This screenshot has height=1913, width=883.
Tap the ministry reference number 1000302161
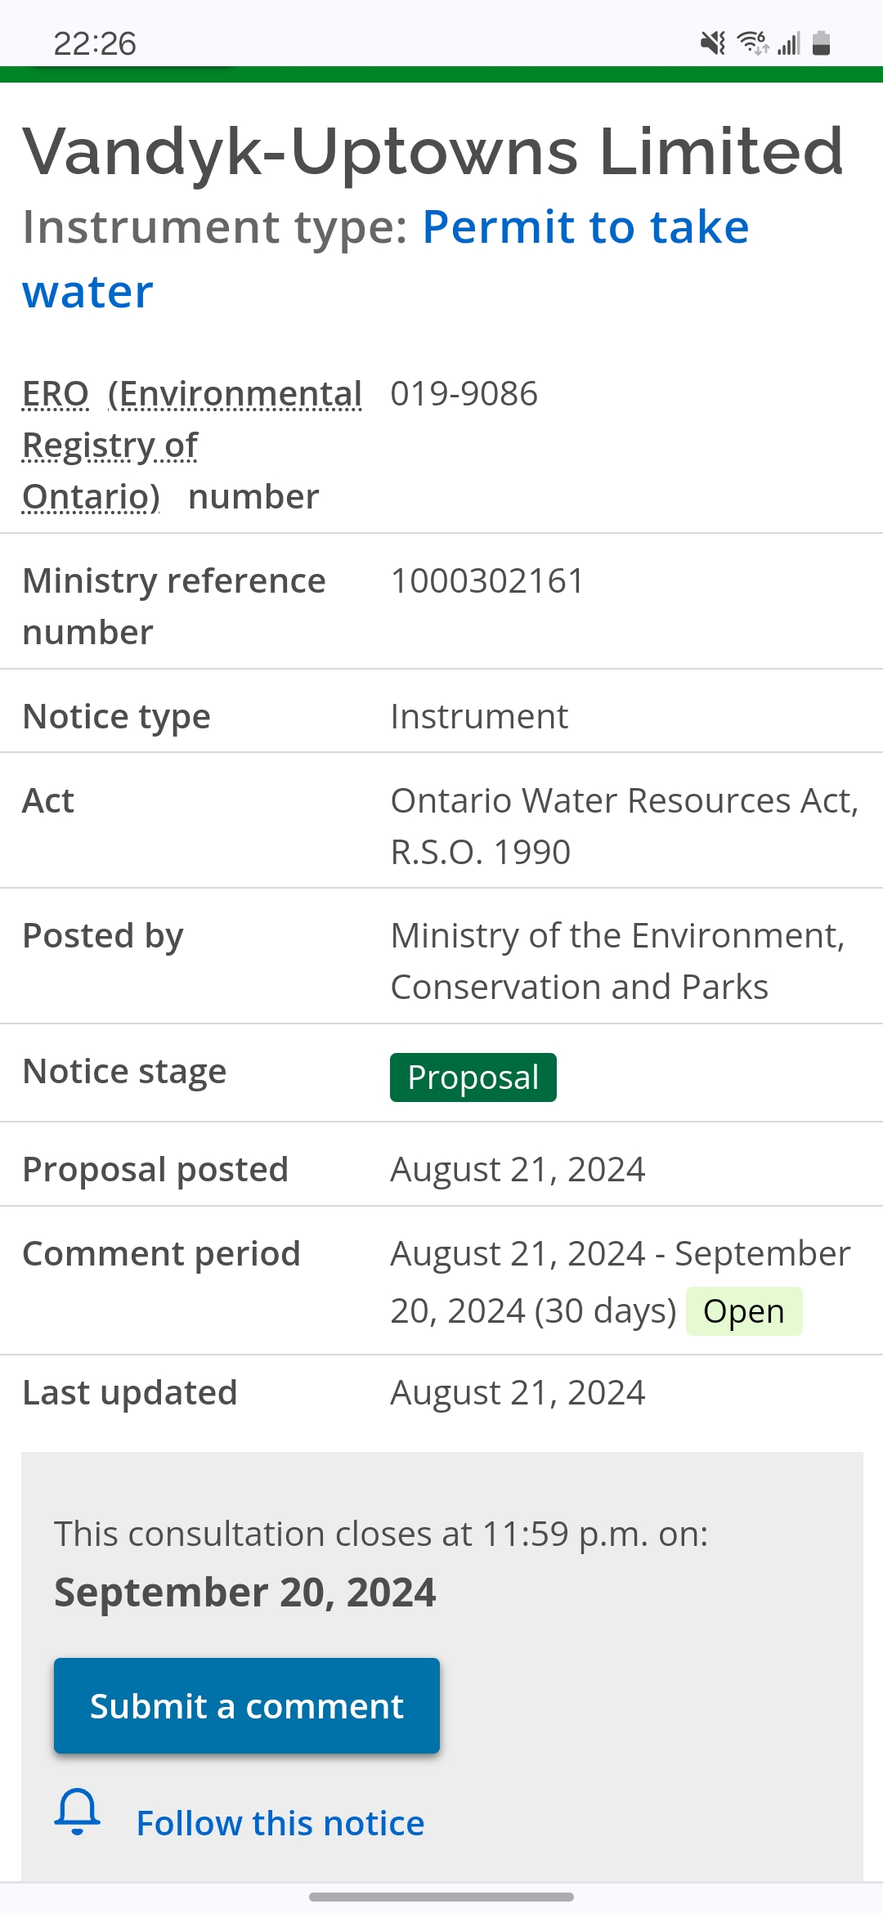point(487,581)
